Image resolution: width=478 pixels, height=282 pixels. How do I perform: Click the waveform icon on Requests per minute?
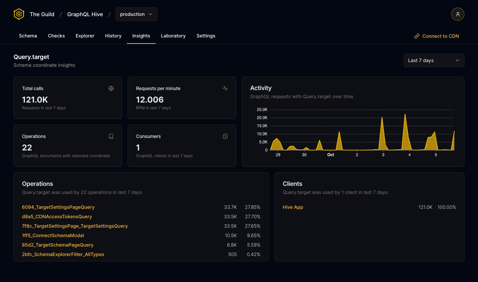click(225, 88)
